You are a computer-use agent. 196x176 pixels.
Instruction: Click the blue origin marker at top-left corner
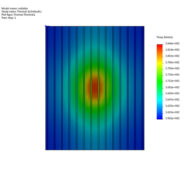pyautogui.click(x=46, y=26)
